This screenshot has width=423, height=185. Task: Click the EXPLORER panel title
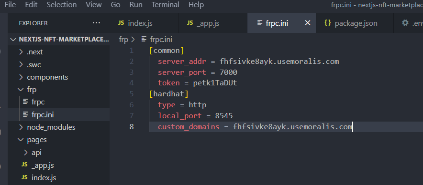33,23
